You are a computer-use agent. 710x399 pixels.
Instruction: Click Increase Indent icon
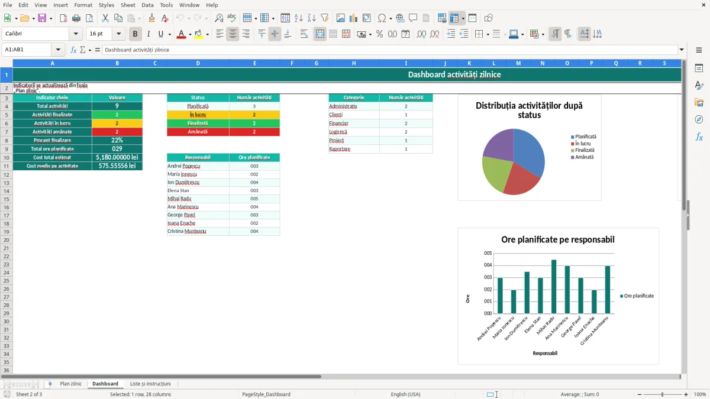451,34
